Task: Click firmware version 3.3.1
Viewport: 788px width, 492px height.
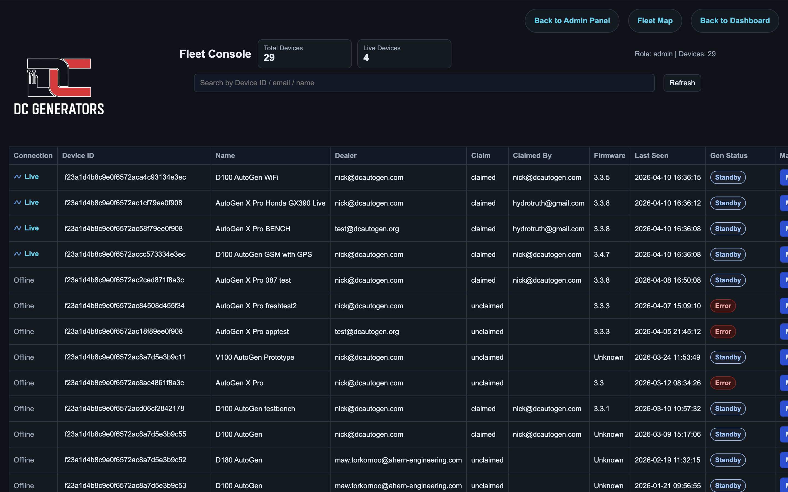Action: click(601, 409)
